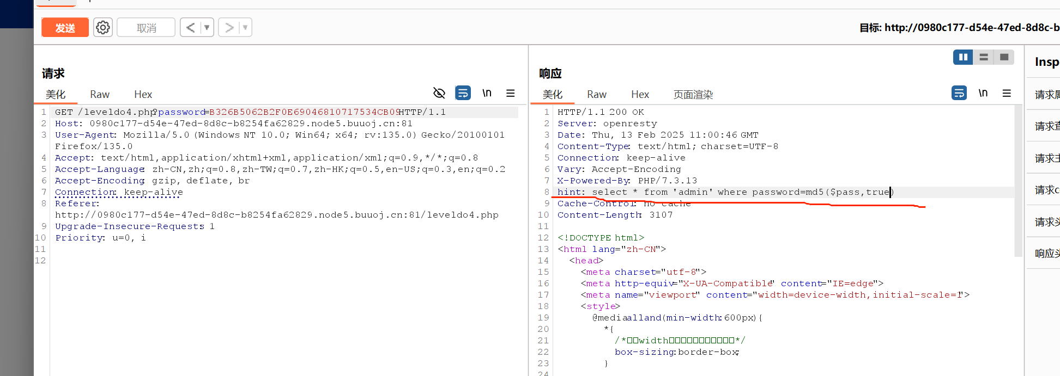This screenshot has height=376, width=1060.
Task: Expand the forward-history dropdown arrow
Action: [245, 27]
